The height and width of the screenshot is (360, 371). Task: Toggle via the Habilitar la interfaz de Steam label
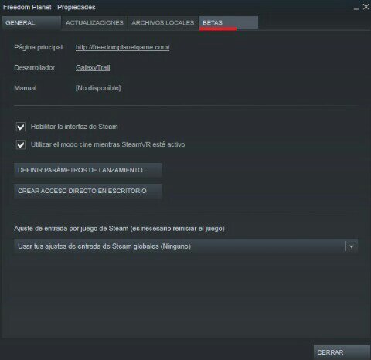tap(74, 127)
